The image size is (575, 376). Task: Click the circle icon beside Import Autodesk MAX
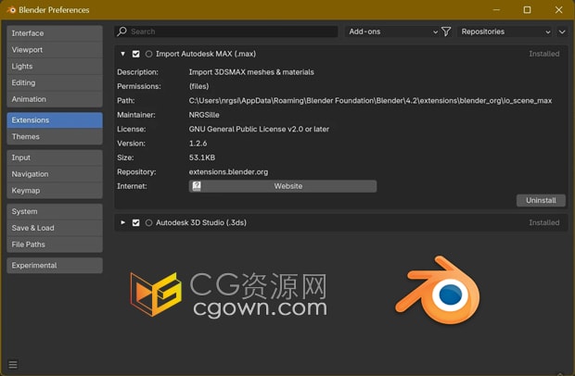tap(148, 54)
